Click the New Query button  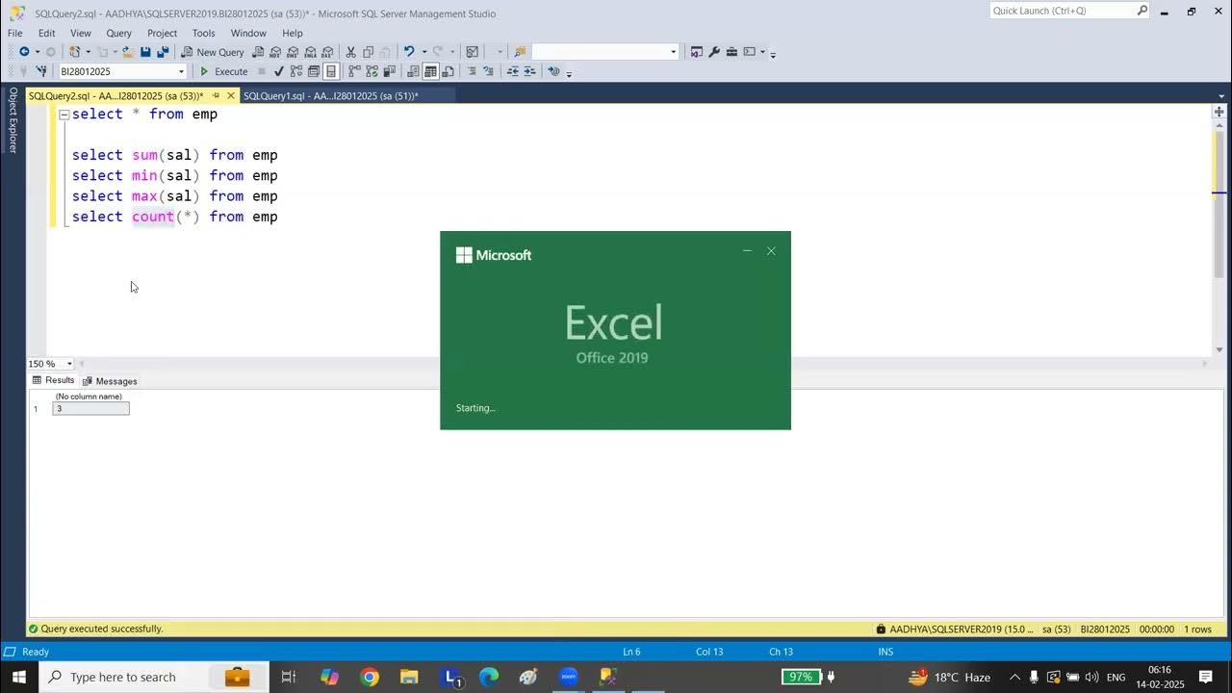click(213, 52)
